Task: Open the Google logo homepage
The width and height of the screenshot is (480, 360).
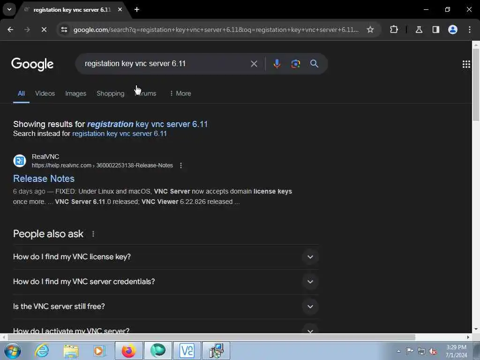Action: tap(32, 64)
